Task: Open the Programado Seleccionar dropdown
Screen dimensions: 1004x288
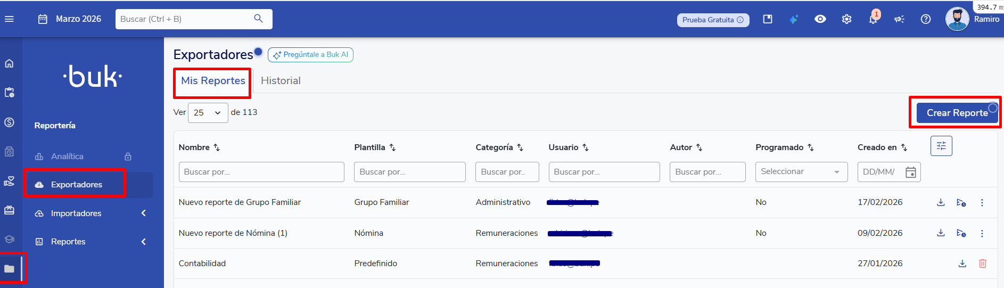Action: click(x=801, y=172)
